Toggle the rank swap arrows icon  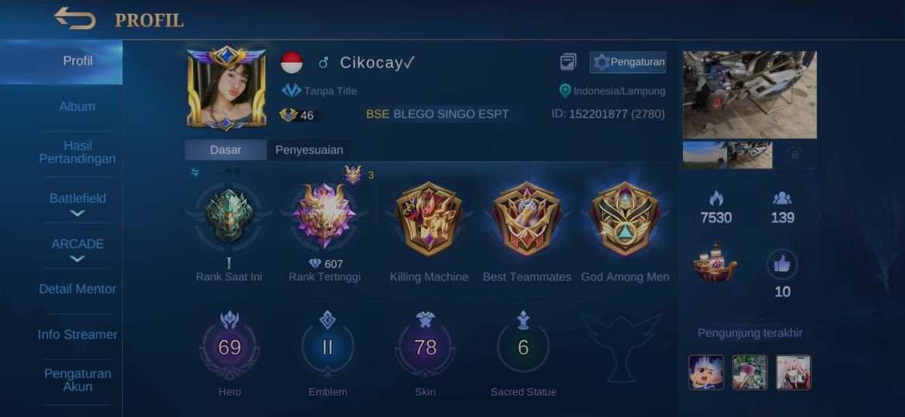click(x=194, y=172)
